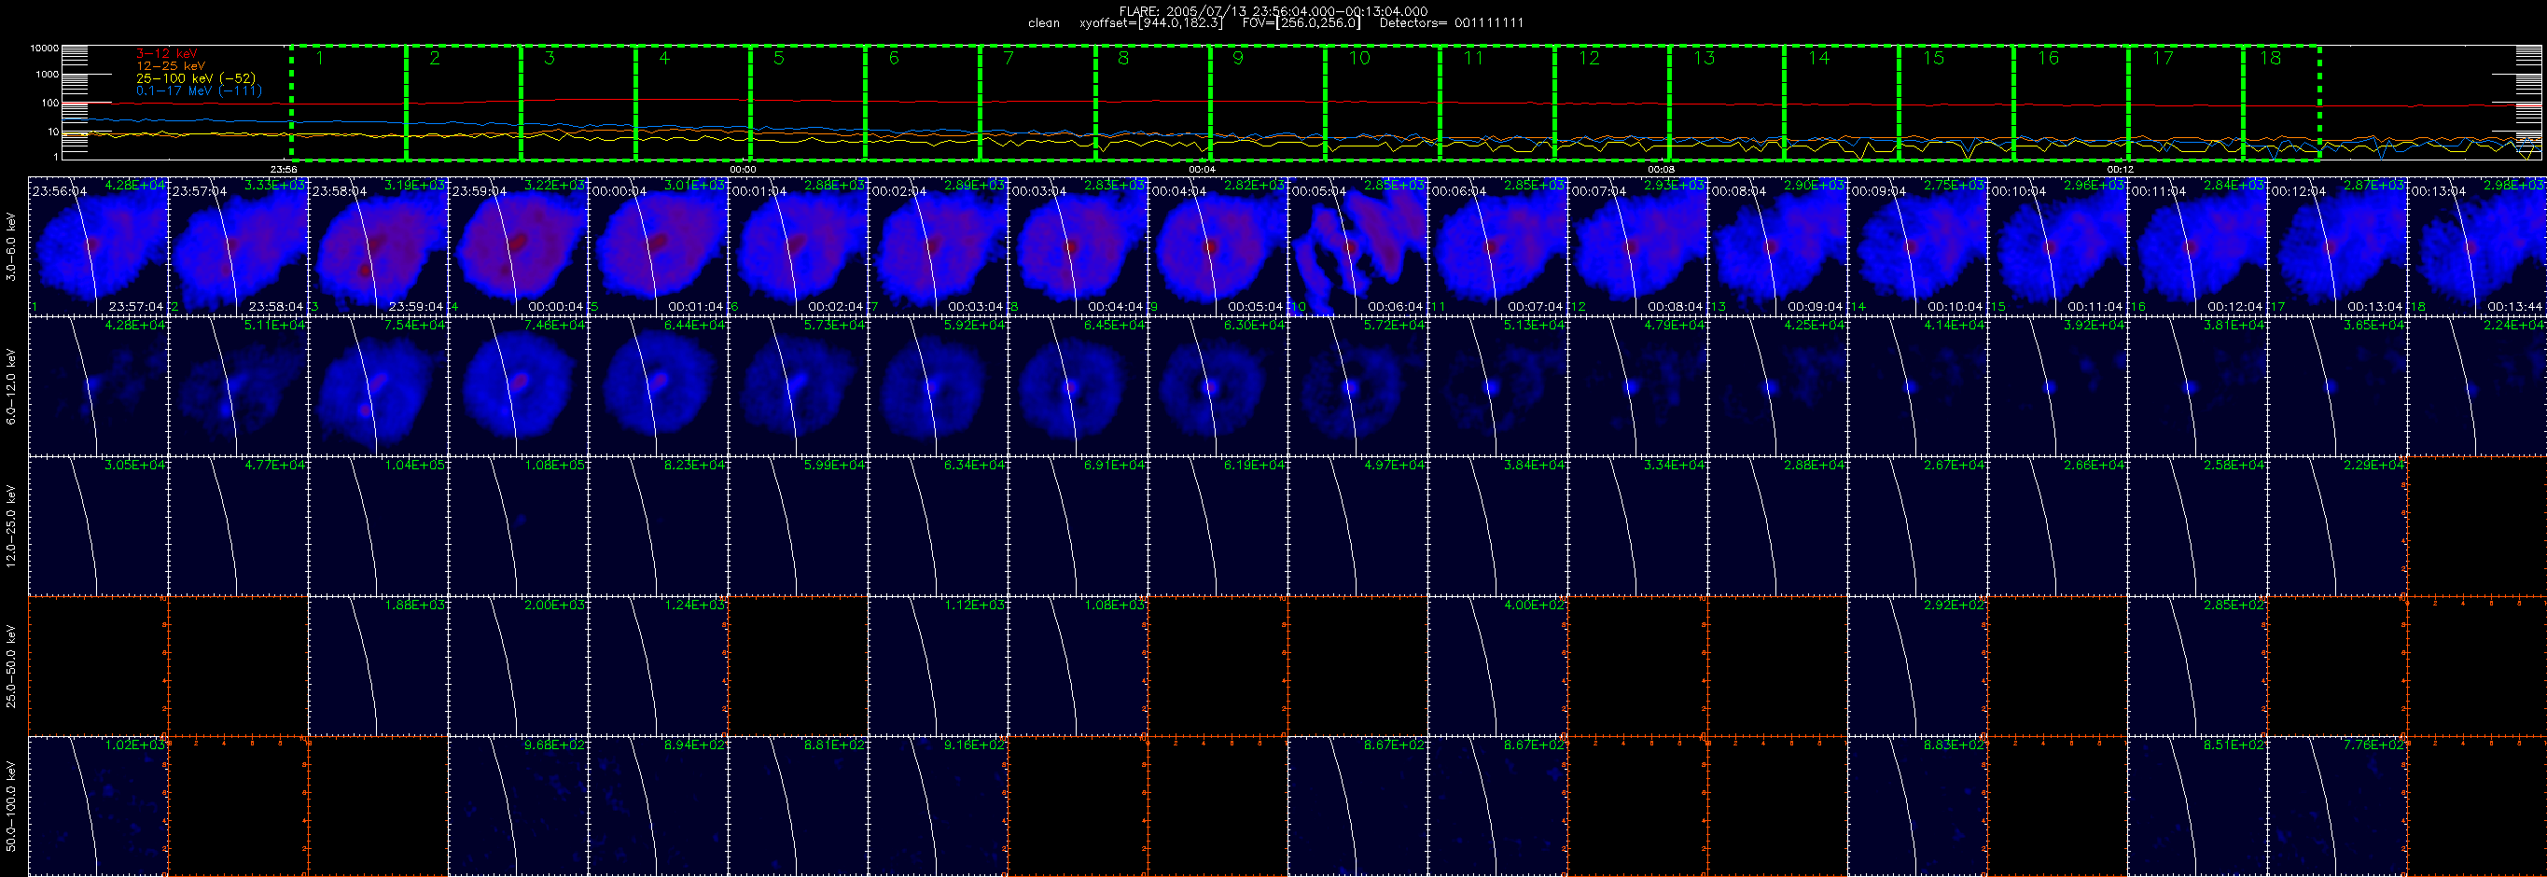The image size is (2547, 877).
Task: Select time interval 7 in the light curve
Action: (1037, 102)
